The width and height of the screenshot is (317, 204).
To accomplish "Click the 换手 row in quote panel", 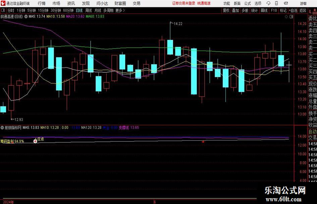I will tap(313, 114).
